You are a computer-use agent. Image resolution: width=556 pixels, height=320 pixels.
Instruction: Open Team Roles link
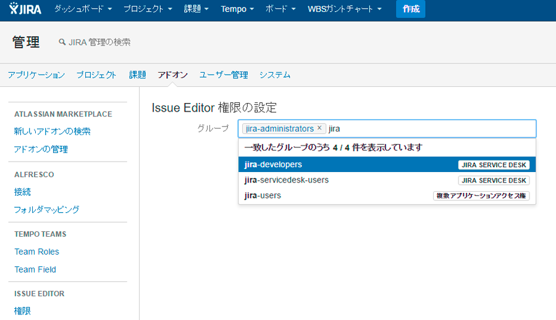pyautogui.click(x=36, y=252)
